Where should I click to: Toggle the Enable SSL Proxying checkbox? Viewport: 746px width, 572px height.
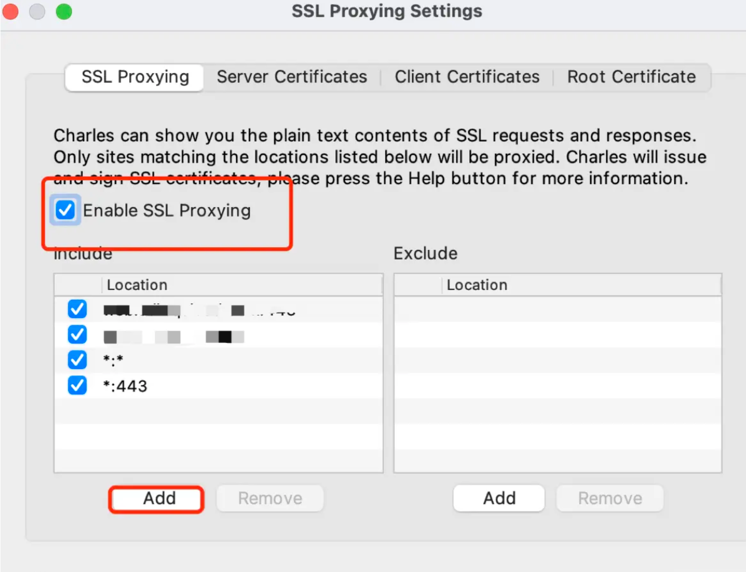pyautogui.click(x=65, y=210)
